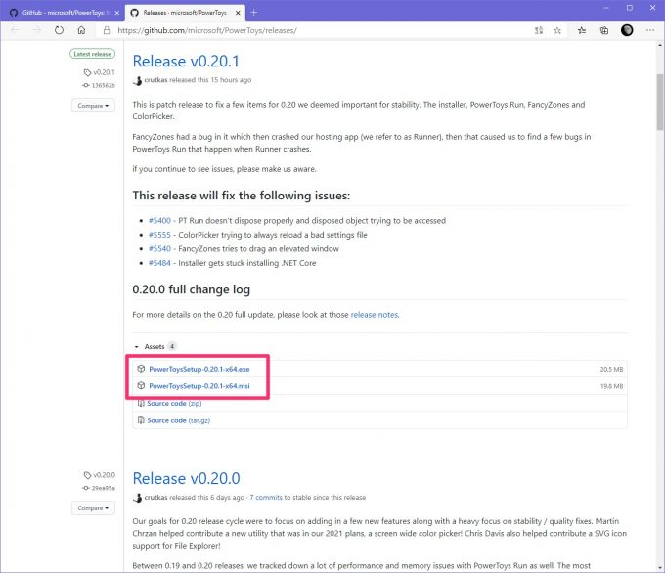Screen dimensions: 665x573
Task: Click the padlock site info icon
Action: pyautogui.click(x=107, y=30)
